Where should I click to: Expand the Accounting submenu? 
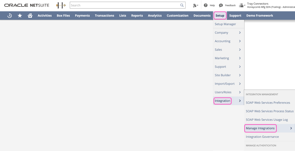pos(228,41)
